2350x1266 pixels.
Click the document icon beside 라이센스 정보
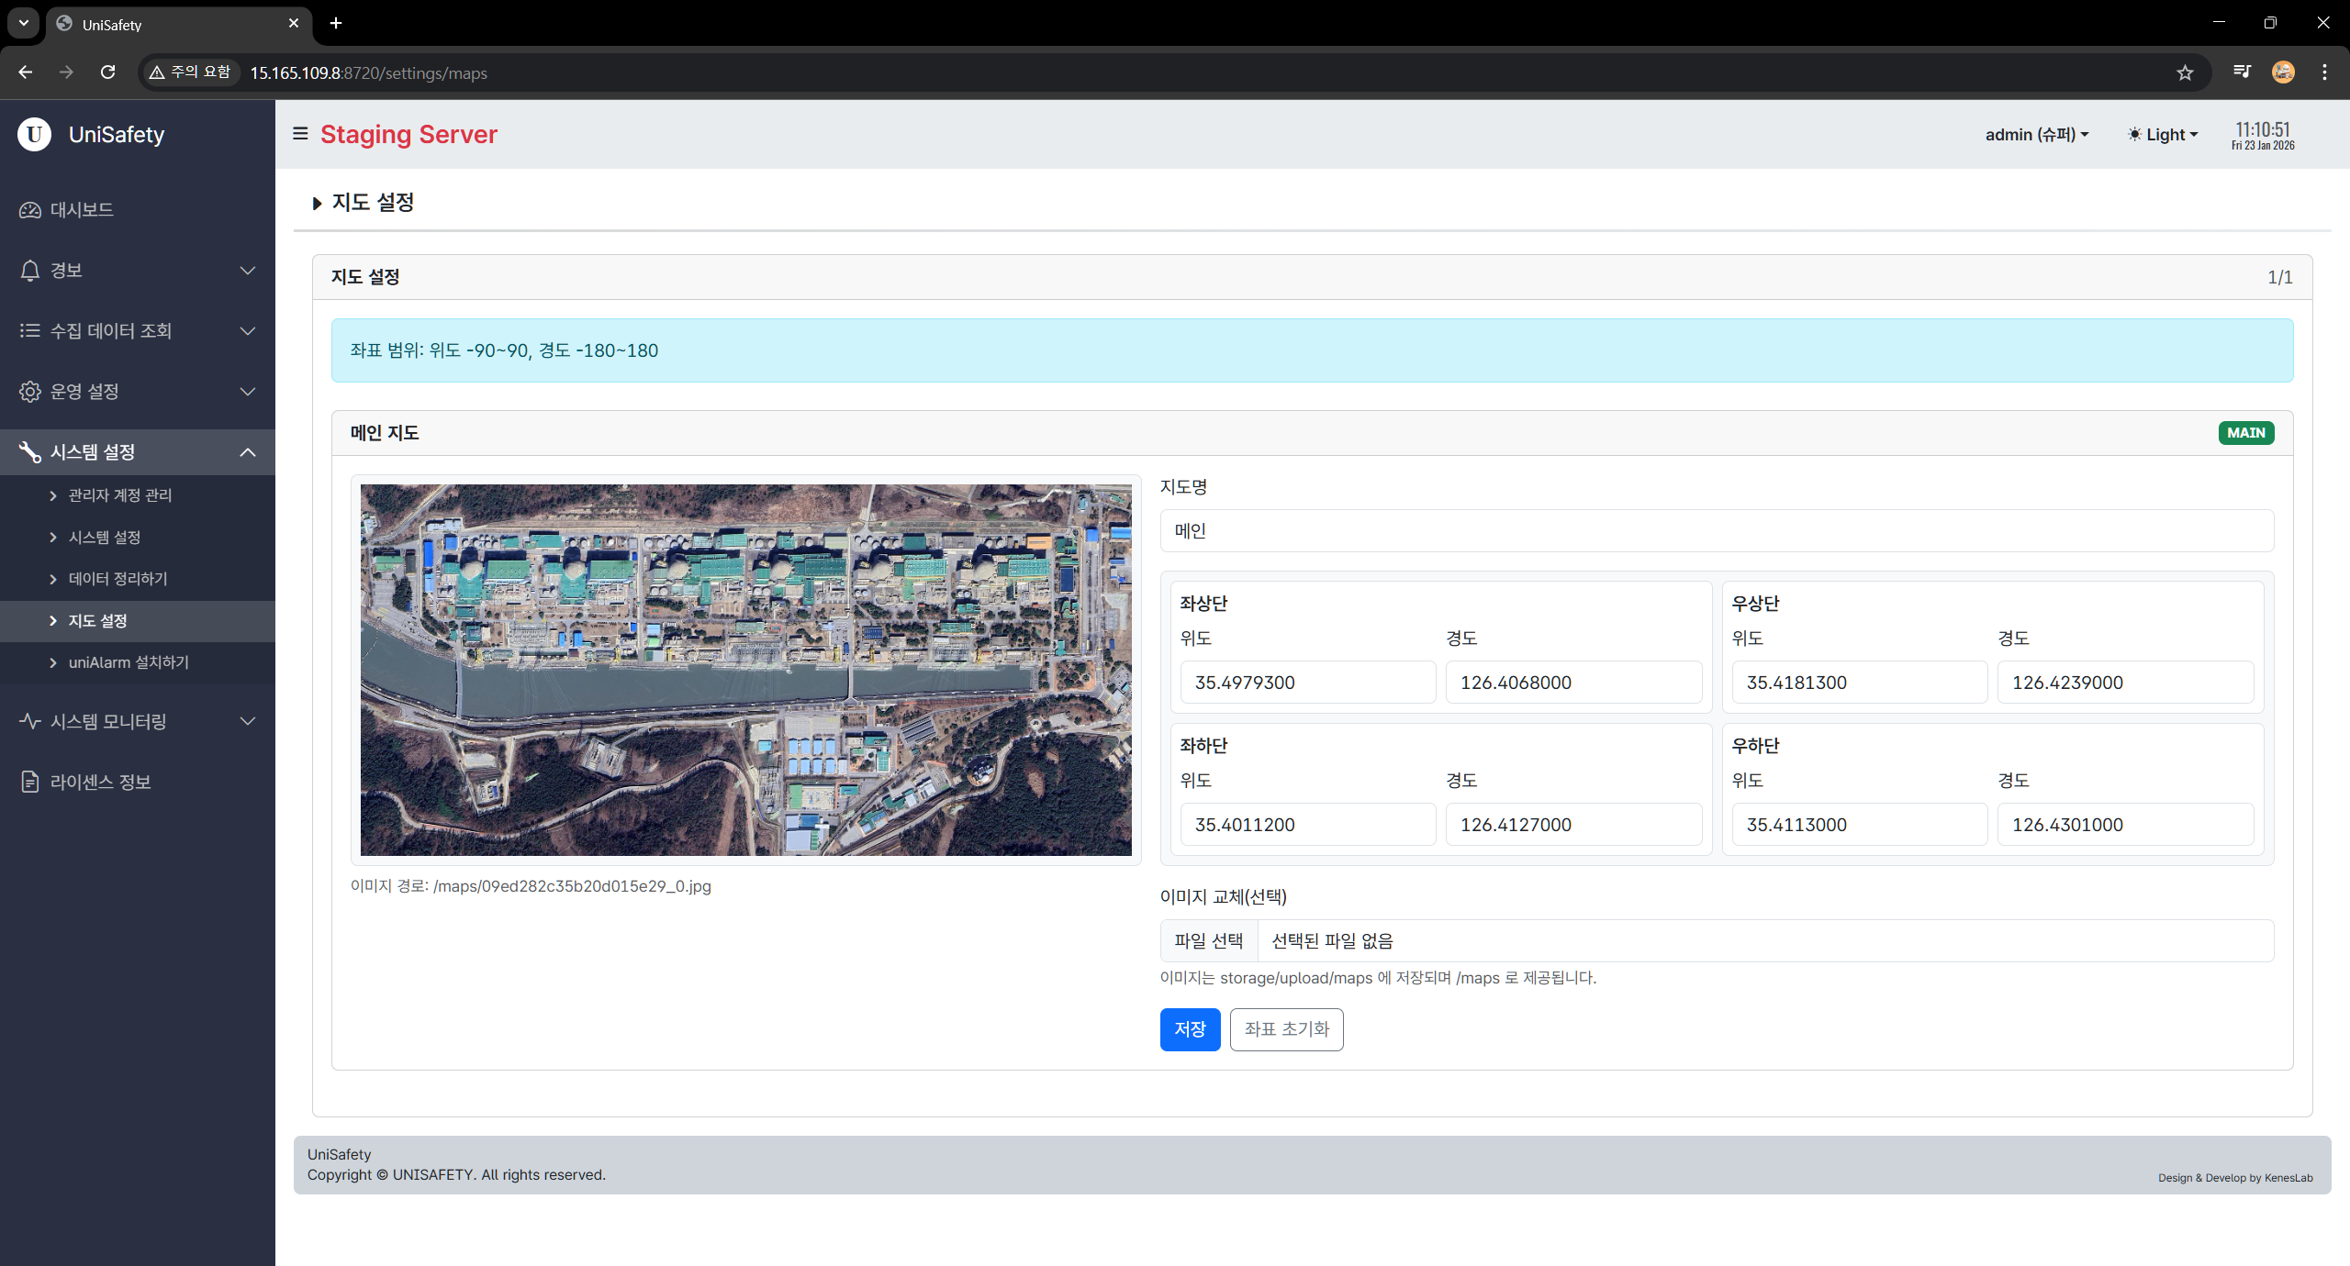tap(30, 783)
